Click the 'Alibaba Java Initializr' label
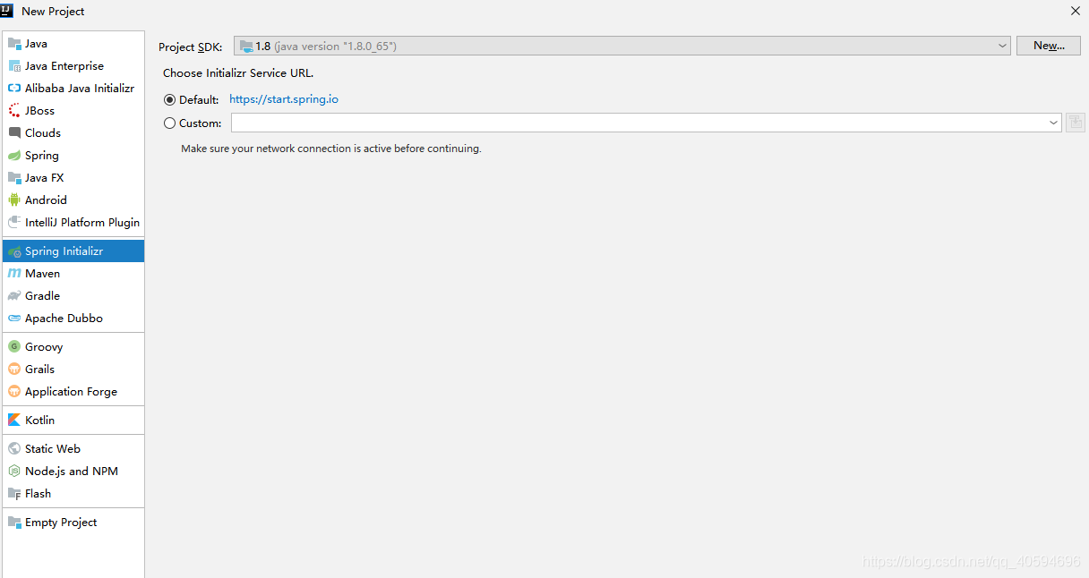 80,88
